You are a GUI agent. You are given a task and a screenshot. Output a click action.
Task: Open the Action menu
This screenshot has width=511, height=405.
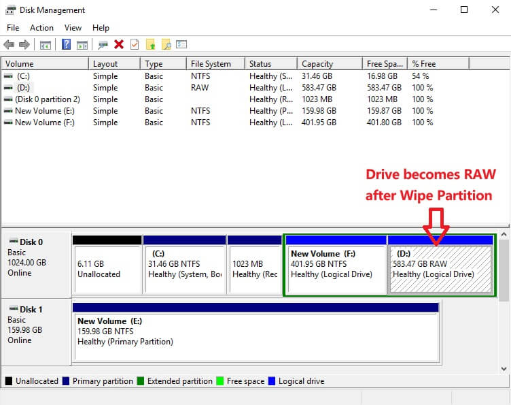(41, 28)
